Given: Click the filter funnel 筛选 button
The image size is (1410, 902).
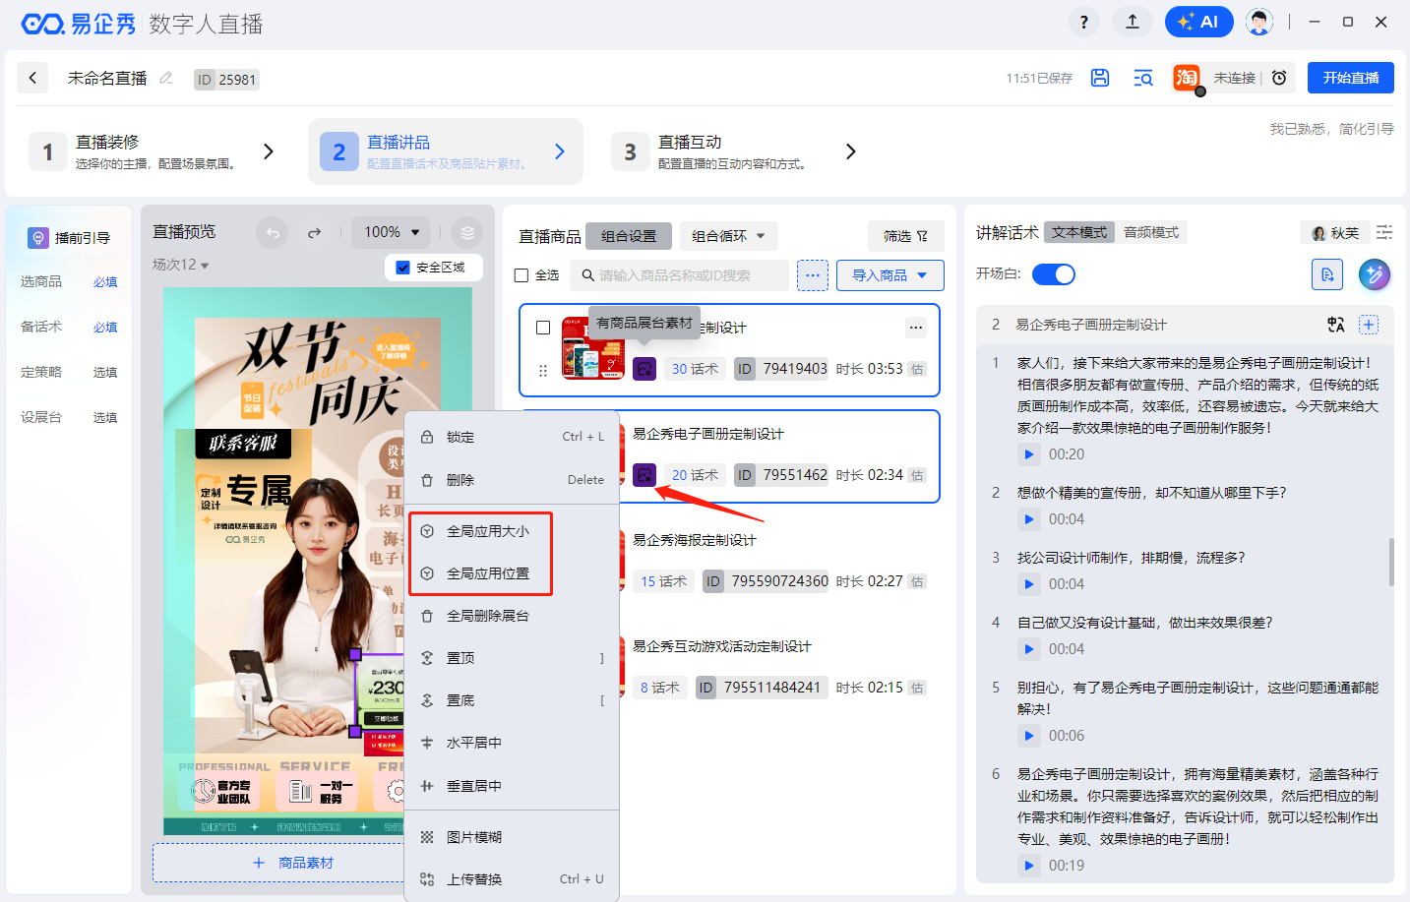Looking at the screenshot, I should point(905,236).
